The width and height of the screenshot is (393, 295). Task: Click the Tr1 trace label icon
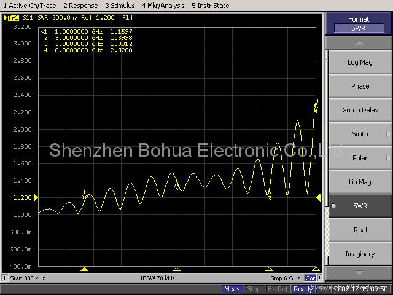(13, 17)
